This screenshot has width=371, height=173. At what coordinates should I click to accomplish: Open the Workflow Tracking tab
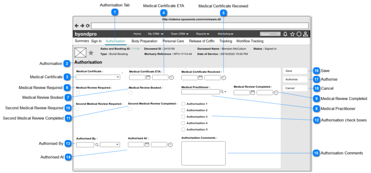point(249,41)
